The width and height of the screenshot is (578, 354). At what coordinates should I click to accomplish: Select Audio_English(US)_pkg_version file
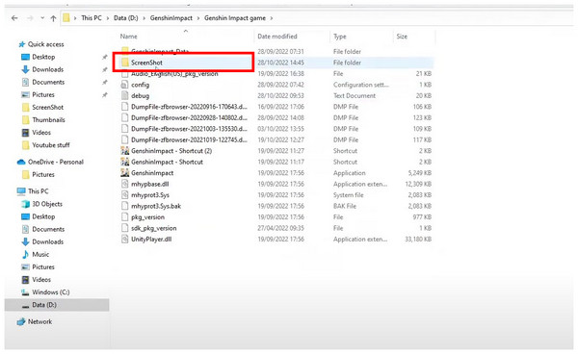[x=170, y=74]
